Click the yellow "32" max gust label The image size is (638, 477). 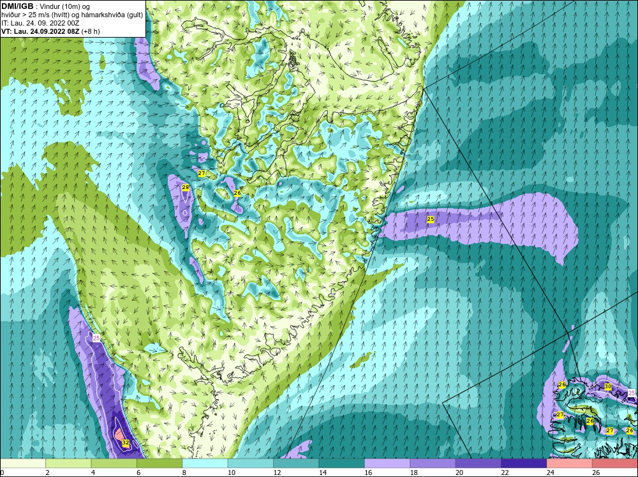click(126, 443)
